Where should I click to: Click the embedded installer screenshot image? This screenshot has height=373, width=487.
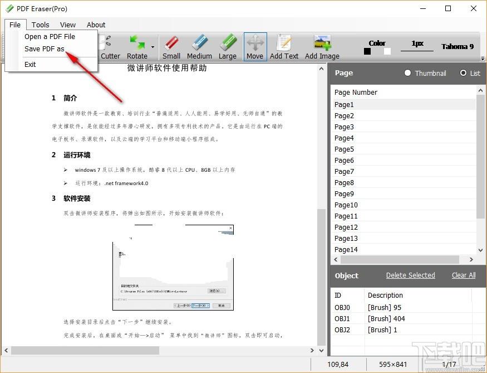point(173,268)
